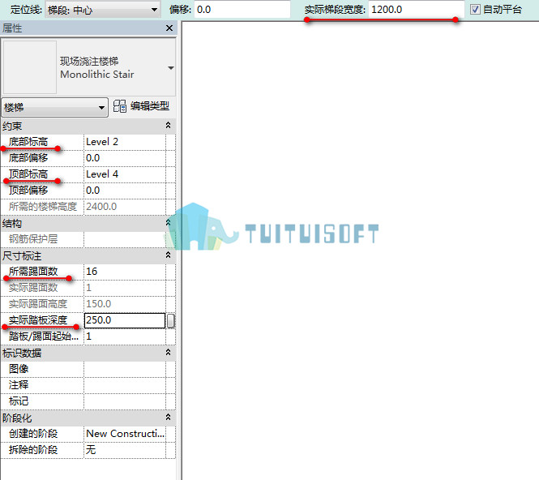Click the 标记 mark value cell
Screen dimensions: 539x480
(x=125, y=401)
